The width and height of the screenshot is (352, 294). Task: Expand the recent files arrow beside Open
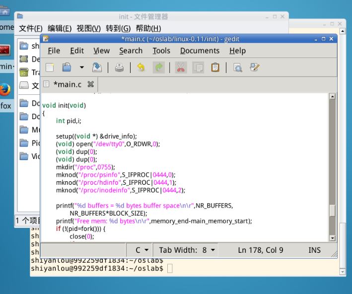(81, 68)
